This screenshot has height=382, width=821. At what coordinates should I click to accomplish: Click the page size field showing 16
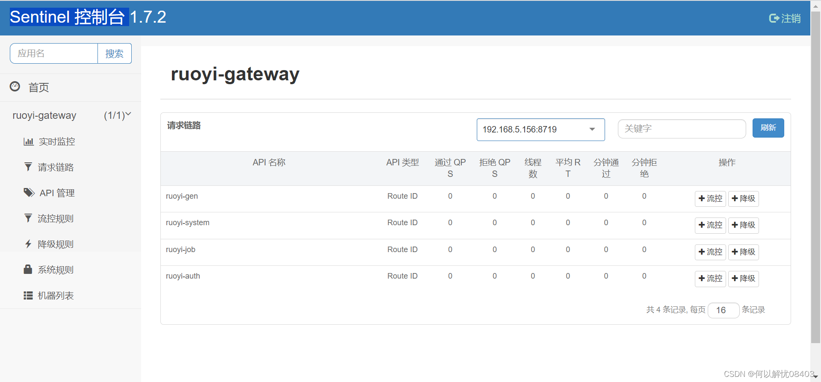coord(724,310)
